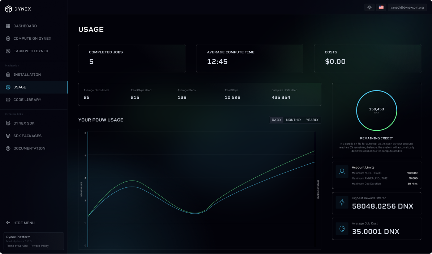Click the Dynex SDK fox icon
Image resolution: width=432 pixels, height=254 pixels.
click(x=8, y=124)
